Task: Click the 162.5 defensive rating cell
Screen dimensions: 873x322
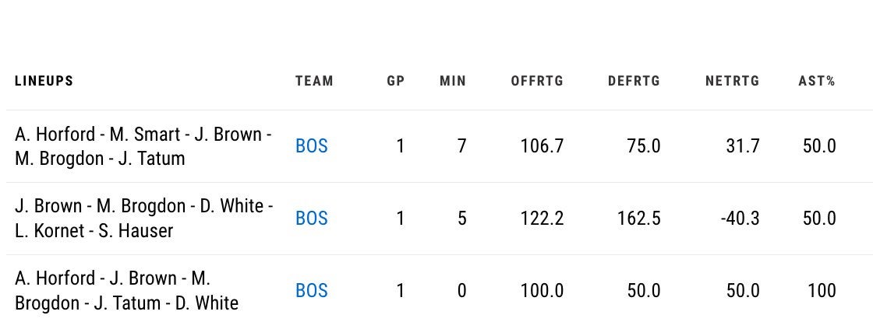Action: (638, 219)
